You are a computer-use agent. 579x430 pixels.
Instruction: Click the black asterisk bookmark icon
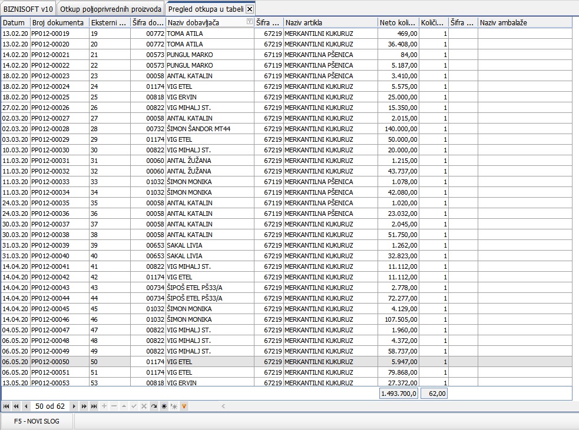(x=164, y=406)
